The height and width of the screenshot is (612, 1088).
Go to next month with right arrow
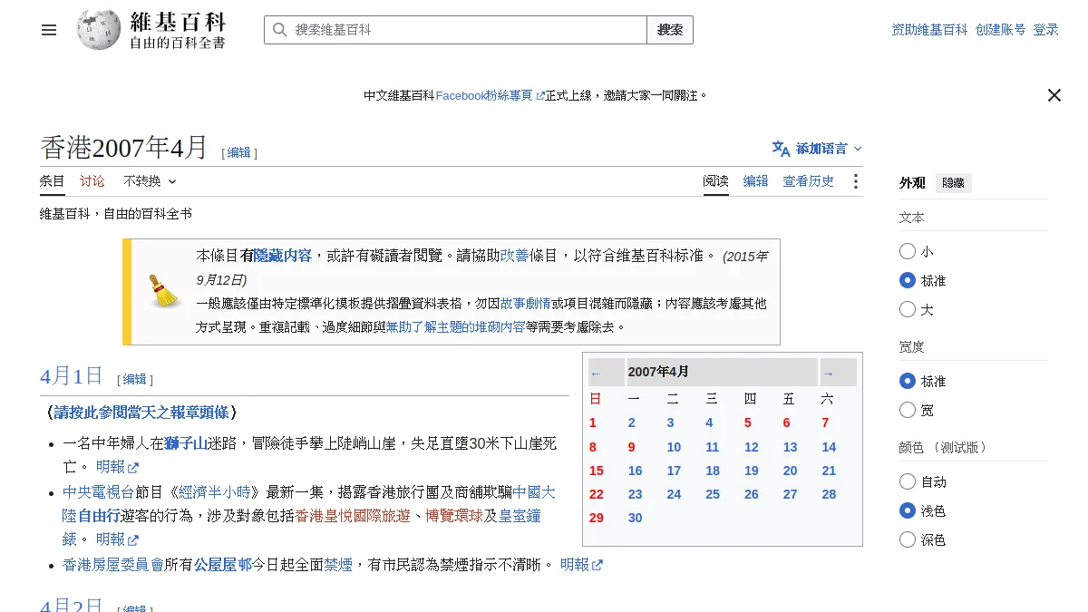click(x=828, y=373)
